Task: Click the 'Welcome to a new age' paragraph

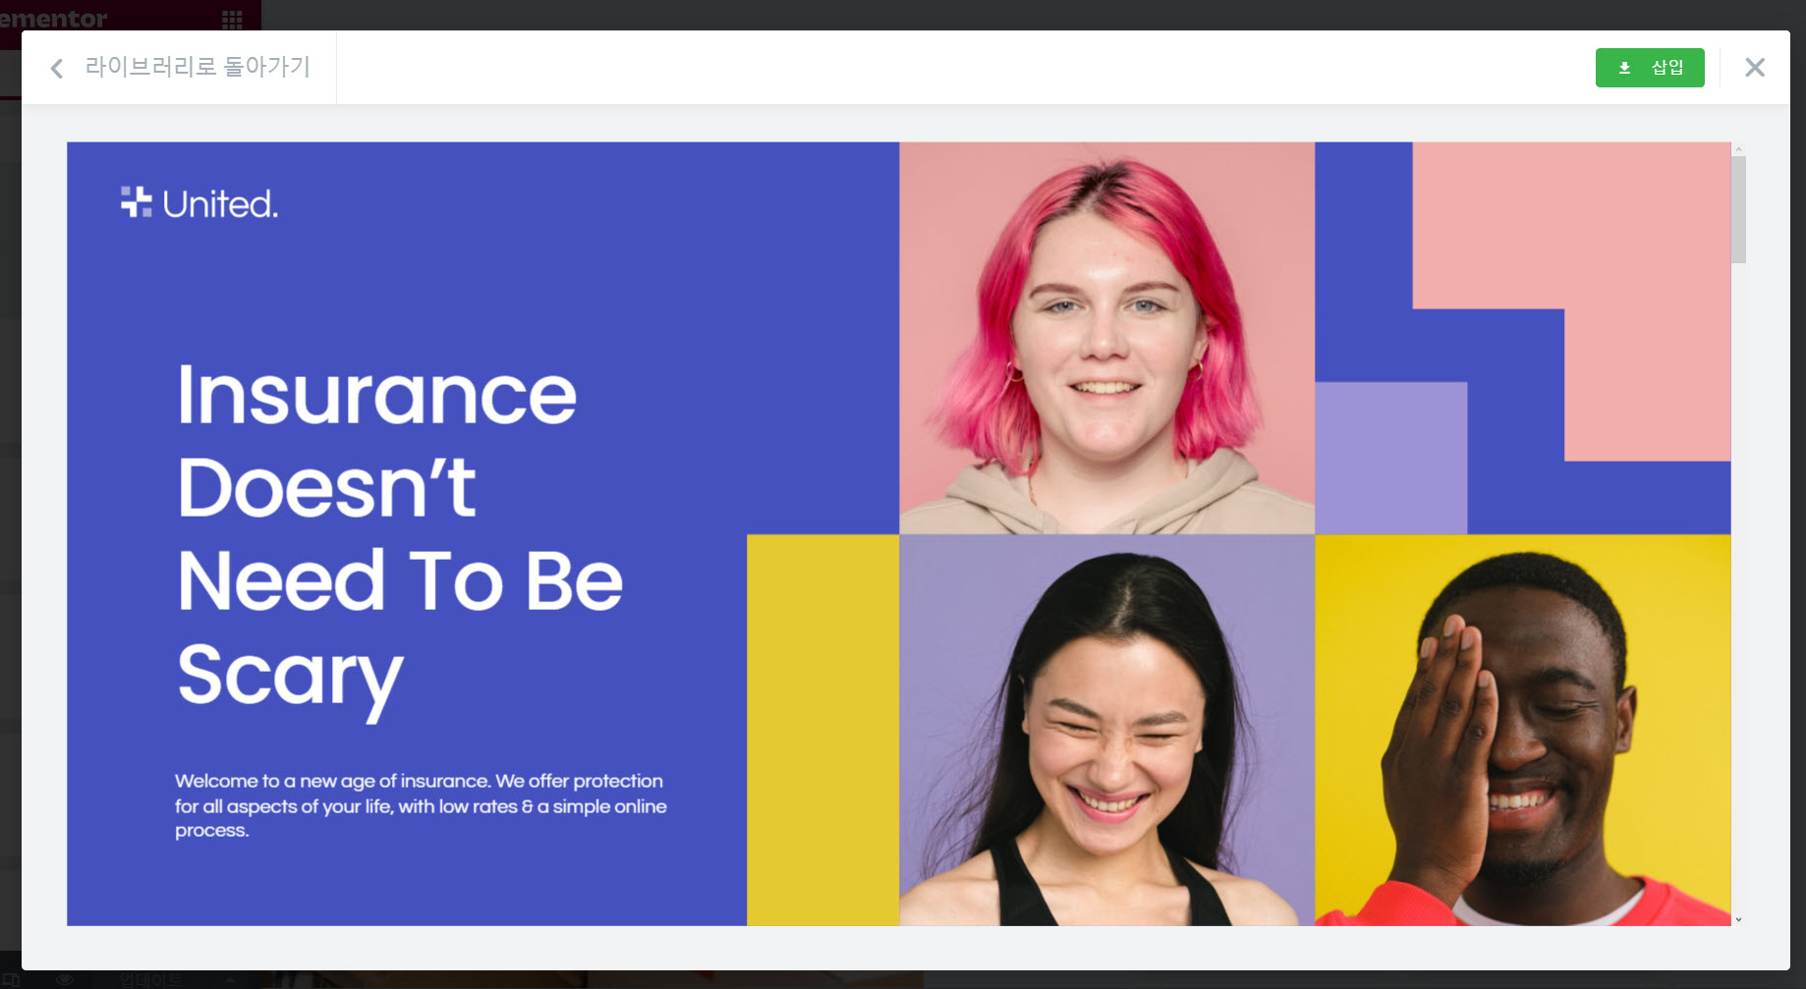Action: [421, 805]
